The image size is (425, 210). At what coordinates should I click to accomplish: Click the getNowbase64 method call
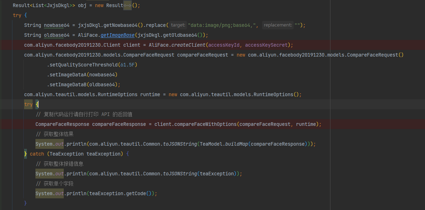point(120,25)
